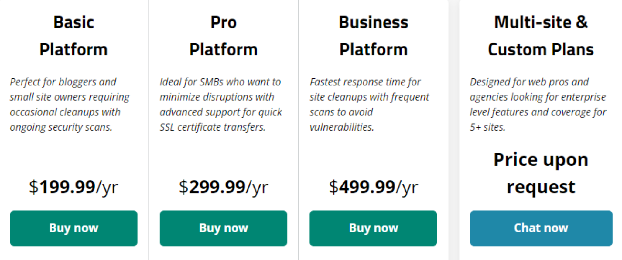The width and height of the screenshot is (622, 260).
Task: Click the '5+ sites.' text
Action: [x=487, y=127]
